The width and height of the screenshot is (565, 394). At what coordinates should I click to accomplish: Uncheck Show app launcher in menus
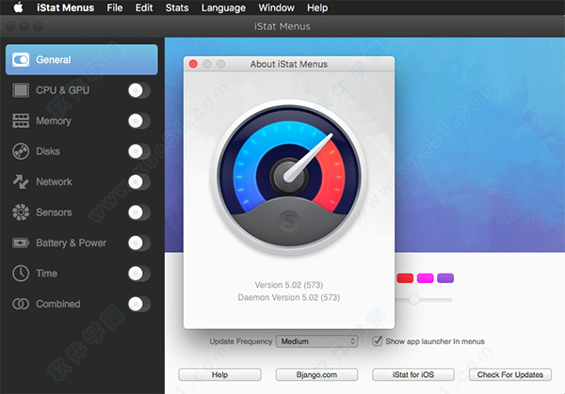tap(378, 340)
